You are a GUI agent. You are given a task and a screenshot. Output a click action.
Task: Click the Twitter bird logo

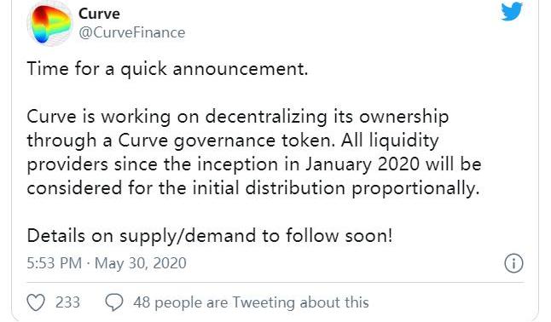pos(512,11)
